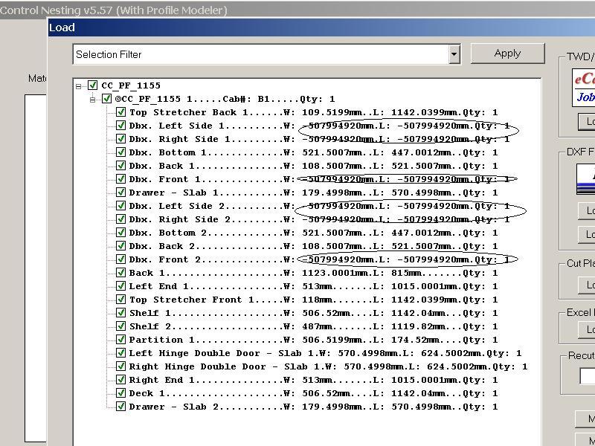Toggle Shelf 2 checkbox

click(120, 326)
